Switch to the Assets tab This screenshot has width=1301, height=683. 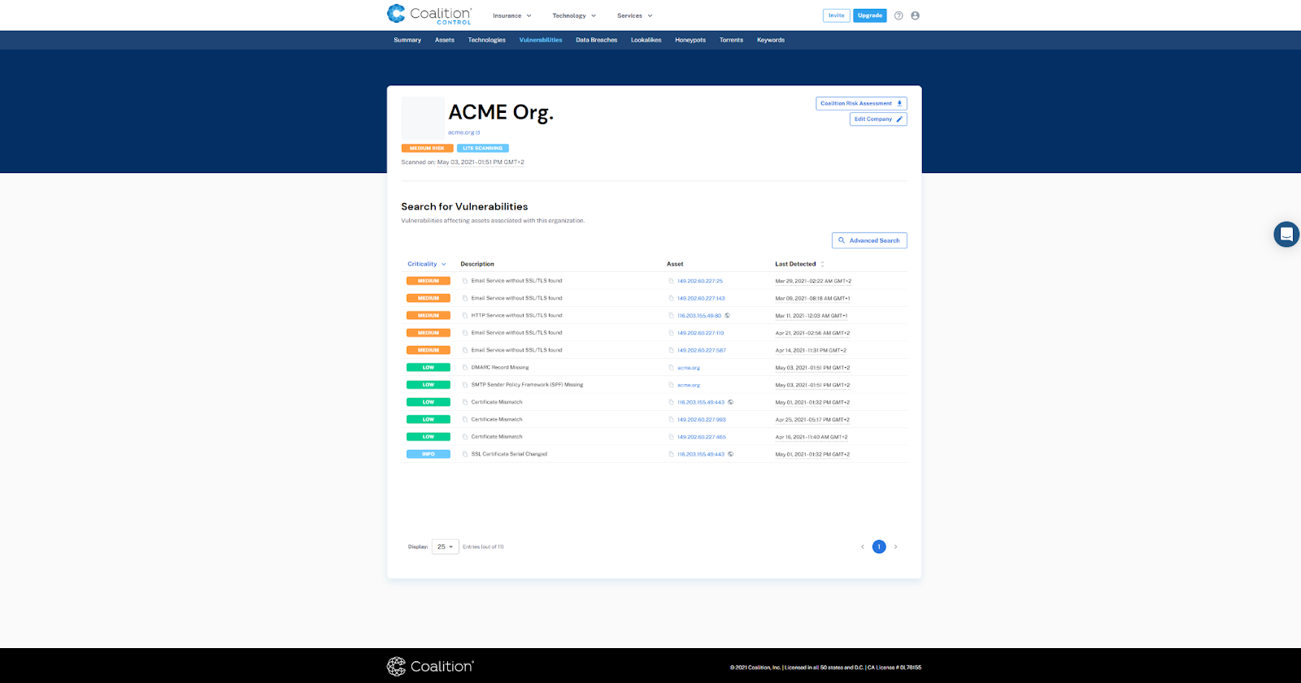pyautogui.click(x=445, y=40)
